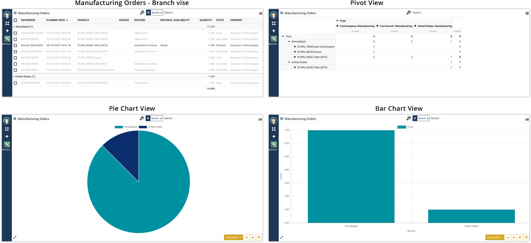Tick the select-all checkbox in the list header

click(x=15, y=20)
